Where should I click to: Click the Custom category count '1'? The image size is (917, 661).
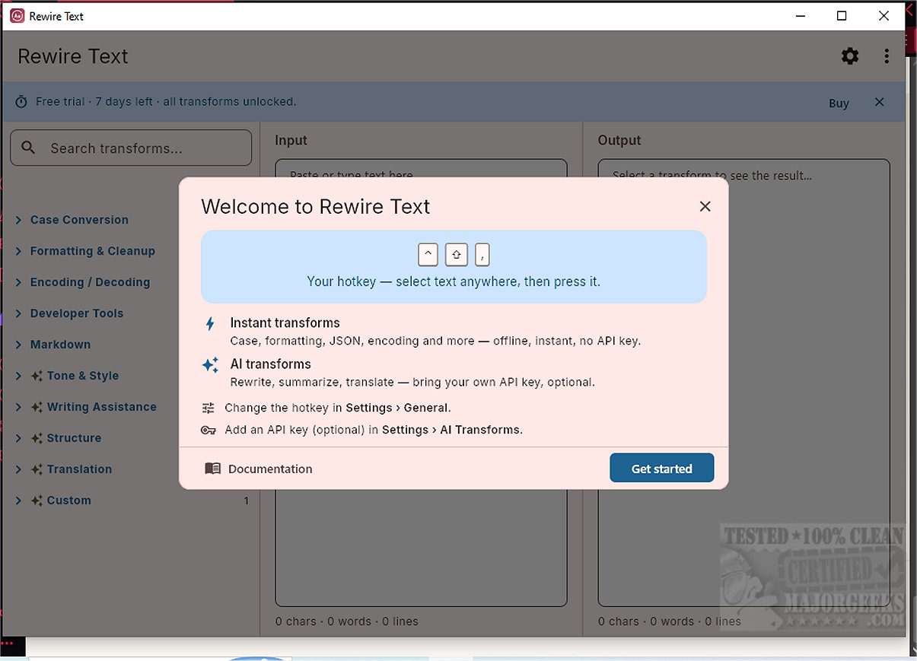(x=246, y=501)
